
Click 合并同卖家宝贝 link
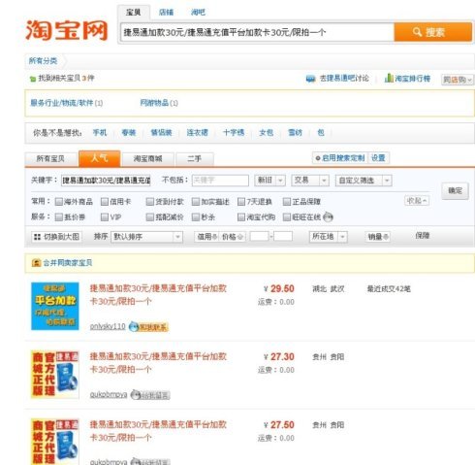[68, 263]
